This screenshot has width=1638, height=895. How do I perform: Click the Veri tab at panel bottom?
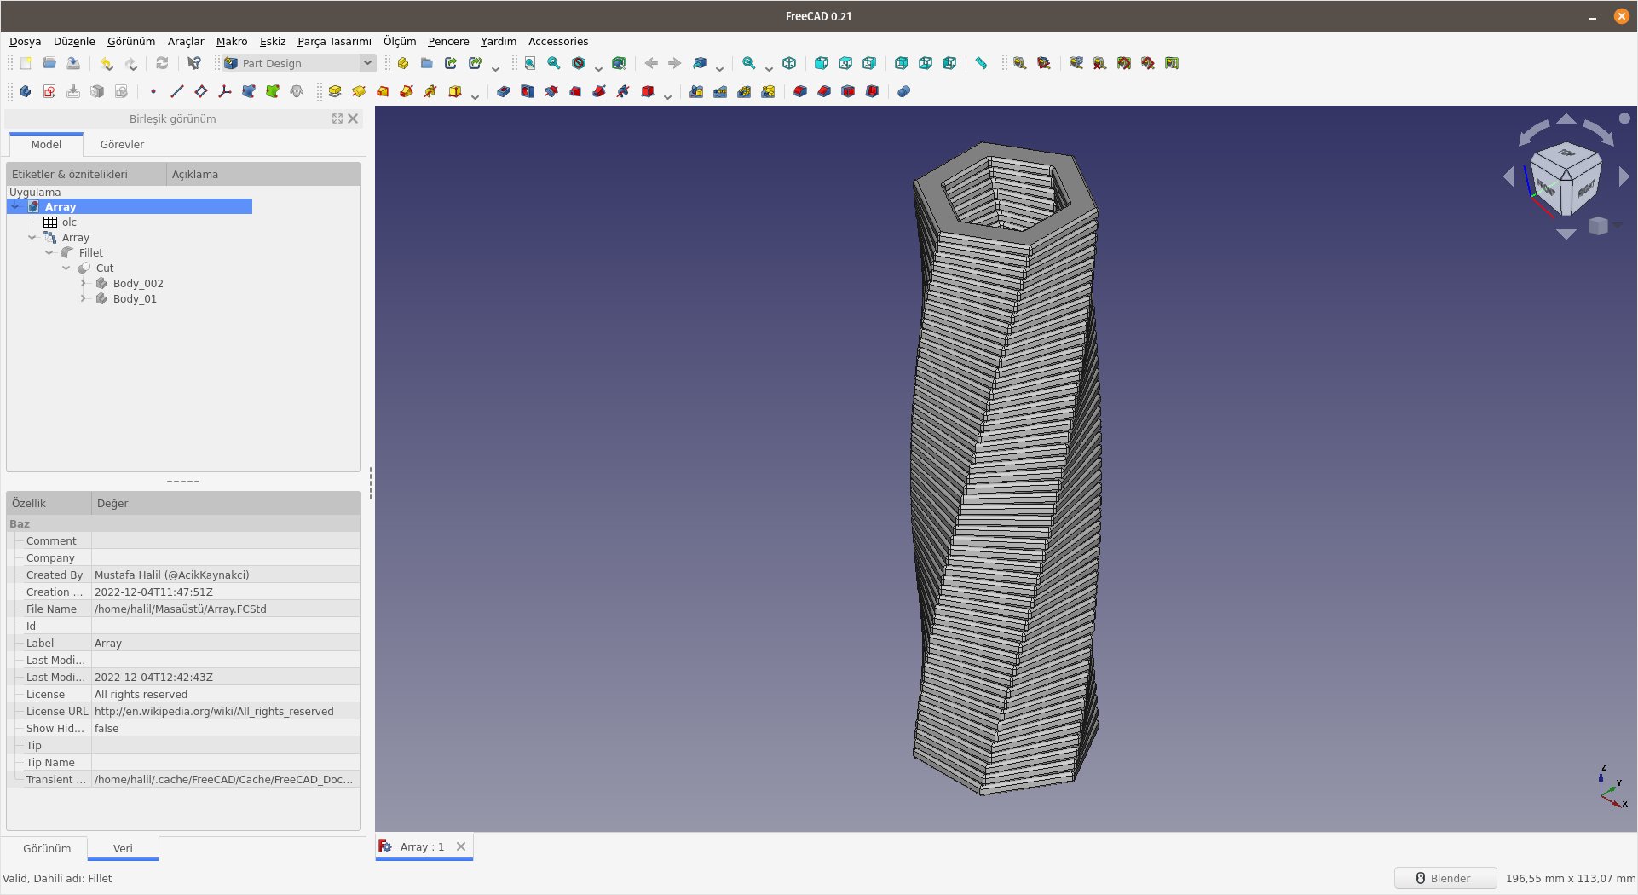pyautogui.click(x=123, y=848)
